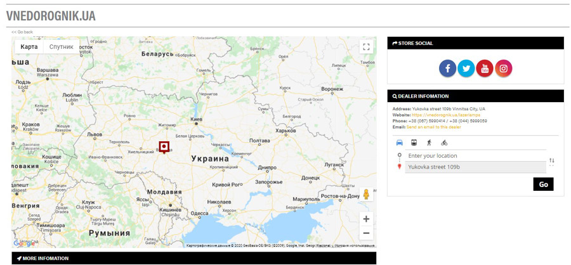Open the store's Twitter profile
571x265 pixels.
point(466,68)
